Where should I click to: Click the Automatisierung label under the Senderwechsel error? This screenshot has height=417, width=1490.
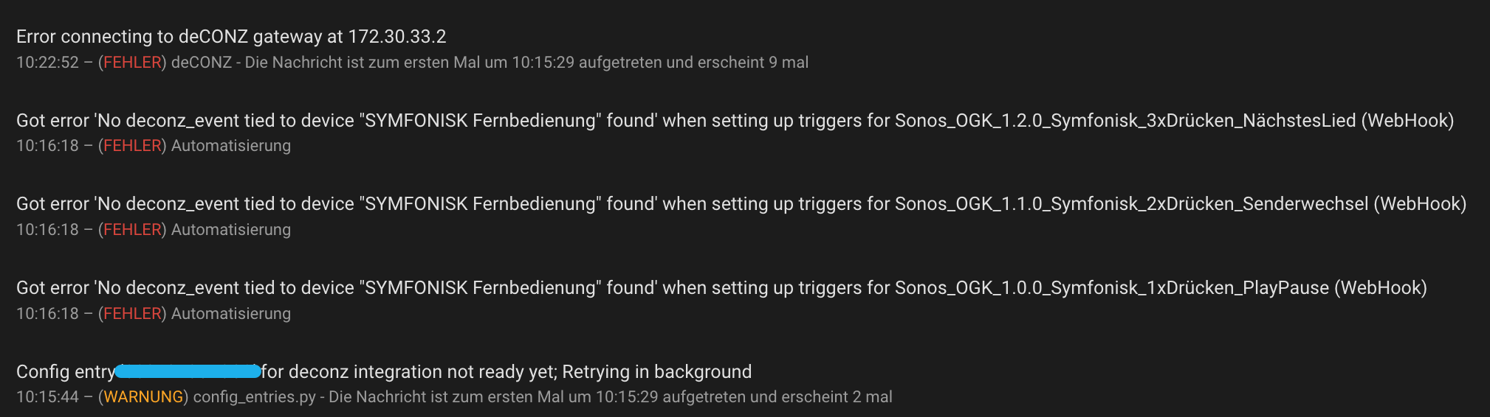click(x=231, y=230)
